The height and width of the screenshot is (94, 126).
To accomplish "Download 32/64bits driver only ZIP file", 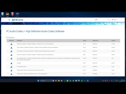I will (11, 51).
